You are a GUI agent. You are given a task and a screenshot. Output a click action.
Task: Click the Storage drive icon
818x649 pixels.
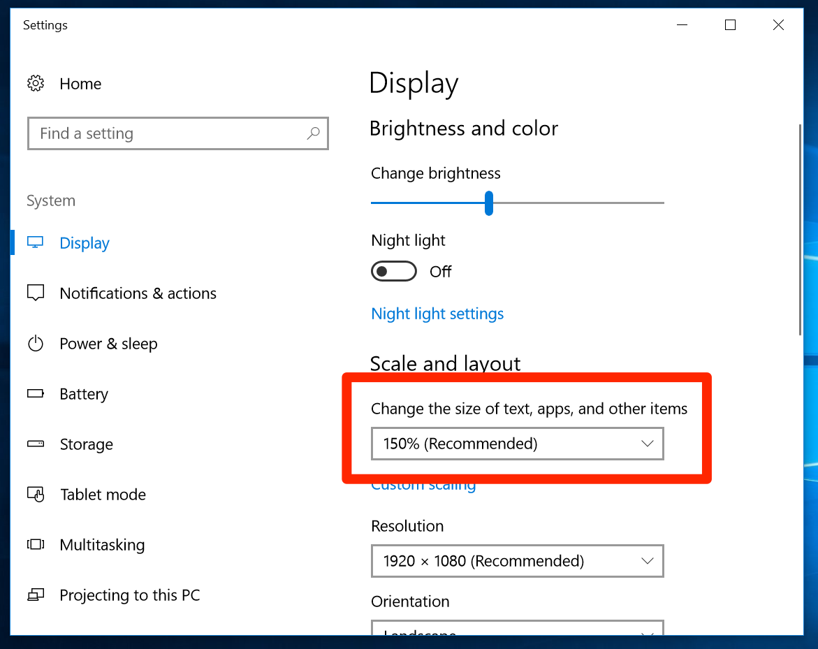(36, 444)
